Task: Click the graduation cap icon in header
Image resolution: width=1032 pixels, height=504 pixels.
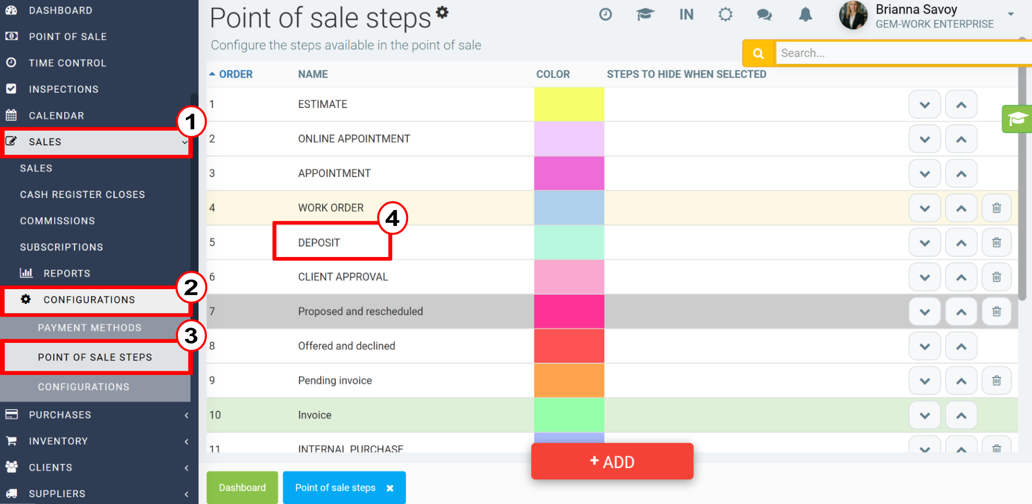Action: [645, 14]
